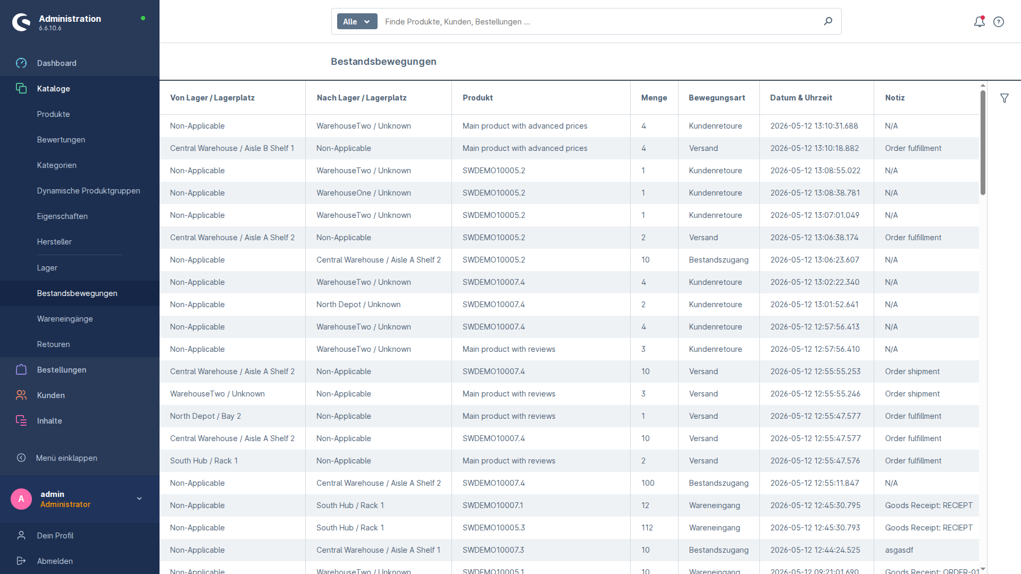Viewport: 1021px width, 574px height.
Task: Expand the admin user menu chevron
Action: pos(139,499)
